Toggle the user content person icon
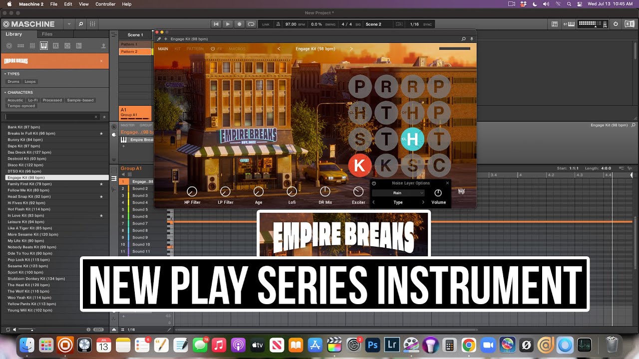Image resolution: width=639 pixels, height=359 pixels. pos(103,45)
